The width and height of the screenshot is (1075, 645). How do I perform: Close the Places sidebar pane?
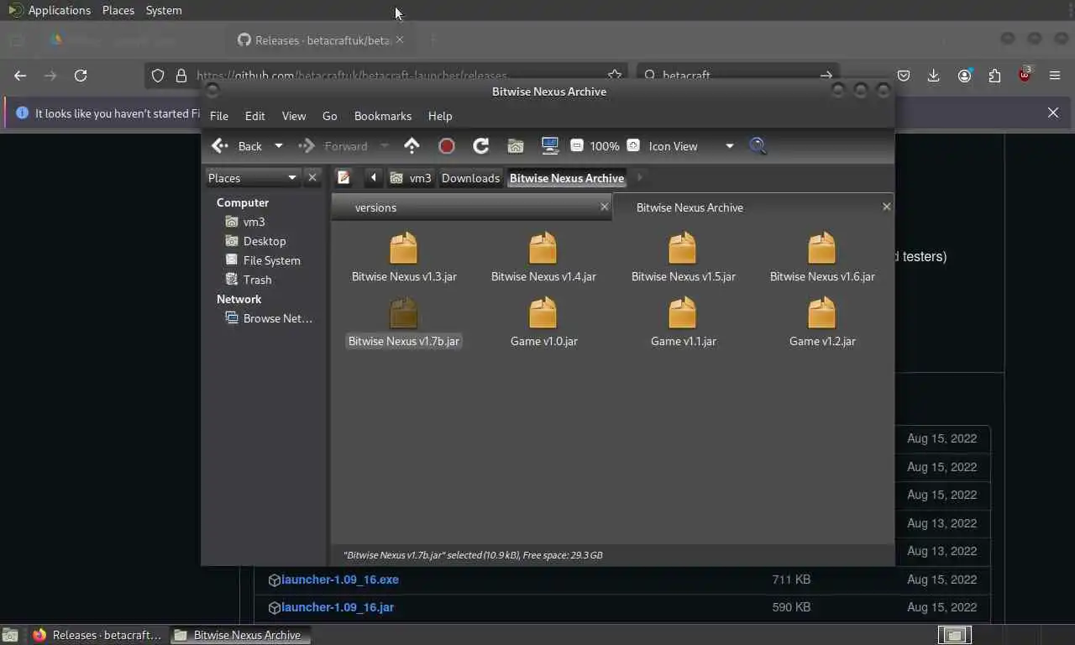[x=312, y=177]
